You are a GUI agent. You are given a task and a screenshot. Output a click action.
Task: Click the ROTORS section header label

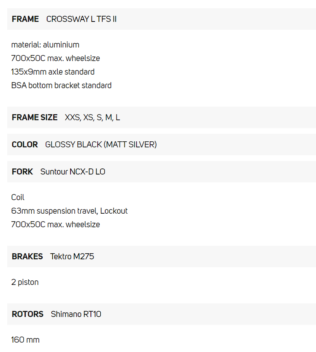coord(28,314)
